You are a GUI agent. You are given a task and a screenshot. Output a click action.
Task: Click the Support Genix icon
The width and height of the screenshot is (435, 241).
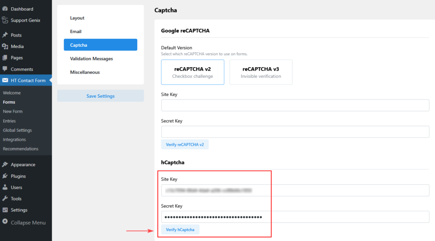click(5, 20)
